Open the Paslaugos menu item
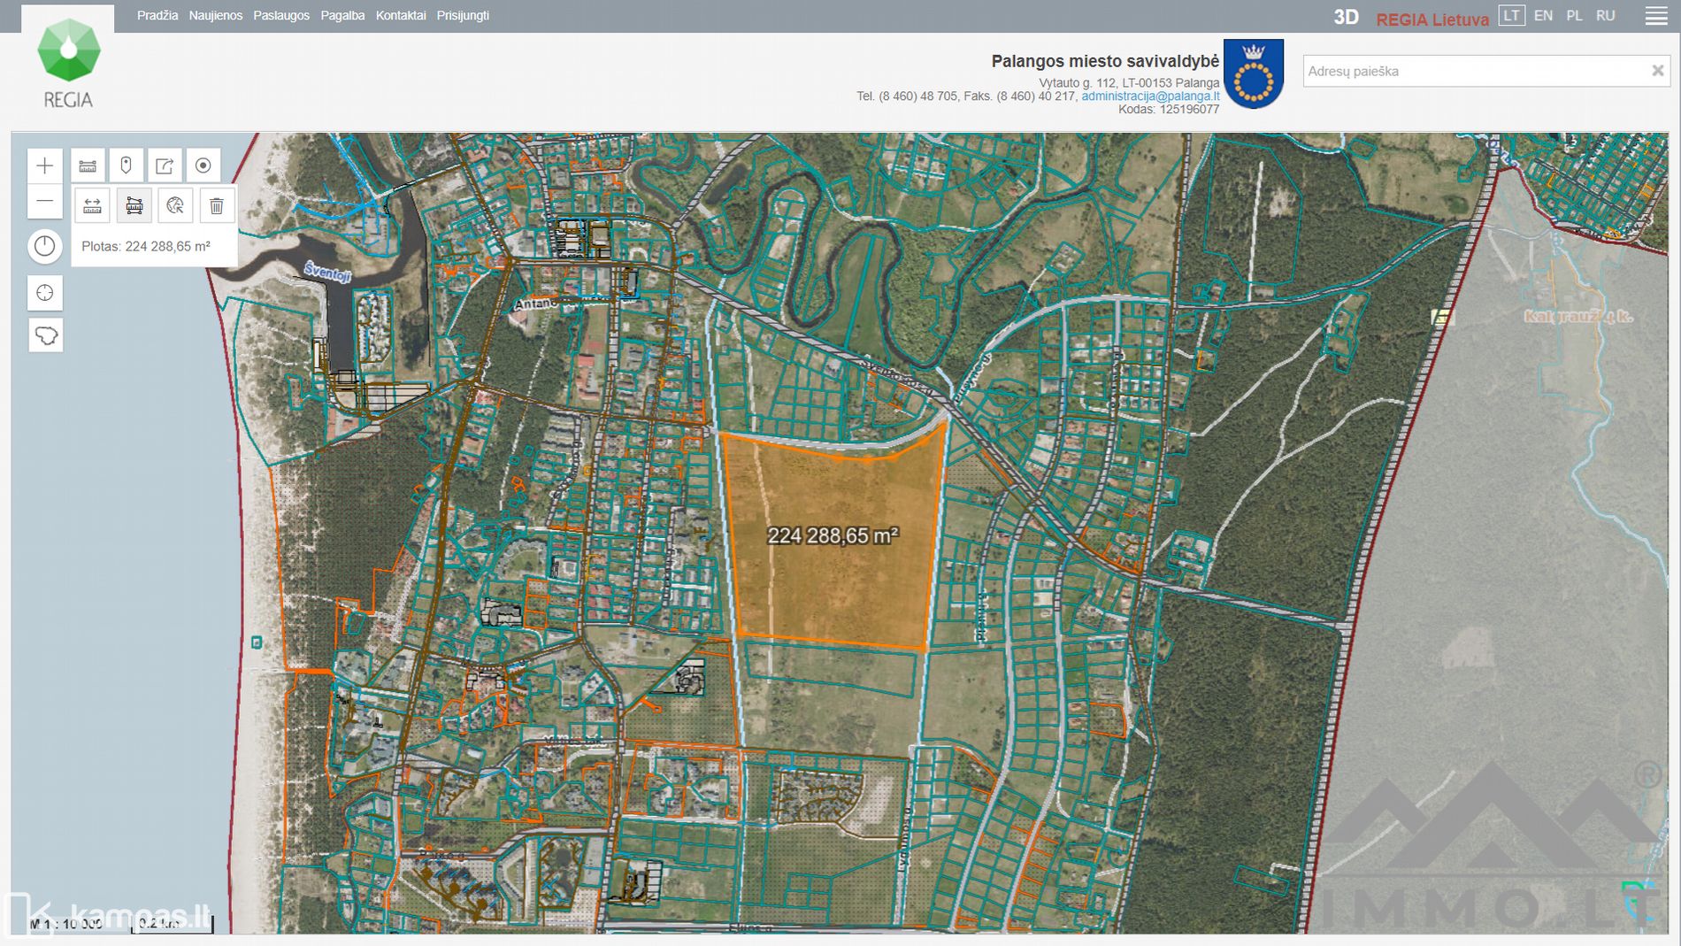Screen dimensions: 1681x946 click(x=281, y=16)
